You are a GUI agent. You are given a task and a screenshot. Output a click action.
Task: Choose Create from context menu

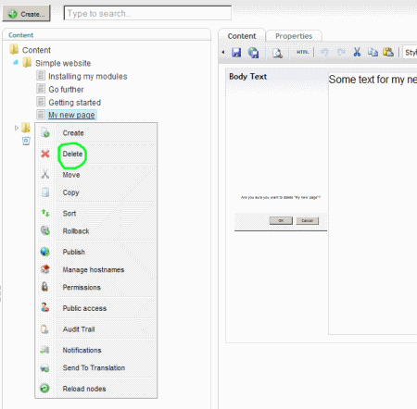tap(73, 133)
